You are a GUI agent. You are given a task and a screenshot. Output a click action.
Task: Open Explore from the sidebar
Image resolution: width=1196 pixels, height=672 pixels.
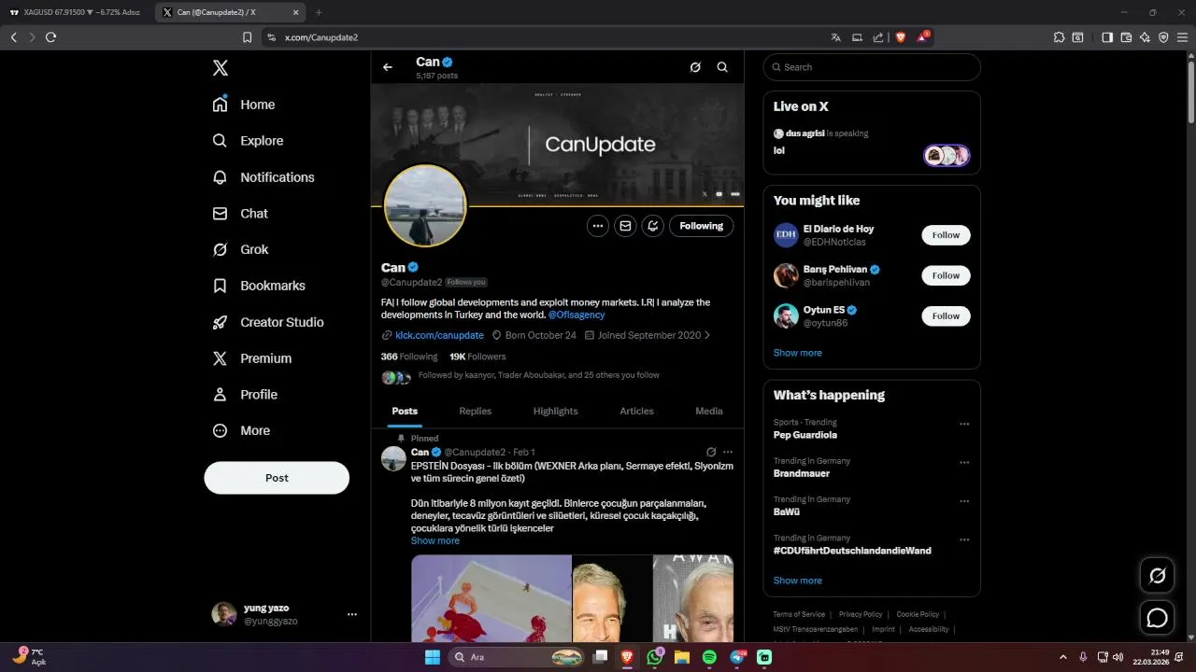coord(248,141)
